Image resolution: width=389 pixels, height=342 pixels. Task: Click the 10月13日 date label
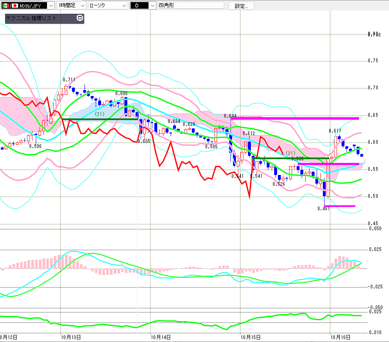tap(71, 337)
